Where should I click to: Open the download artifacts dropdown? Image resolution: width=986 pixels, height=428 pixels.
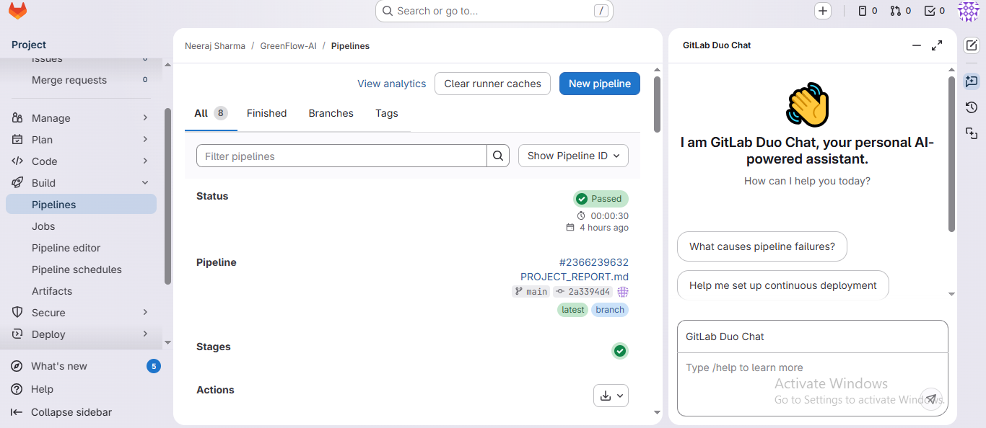(611, 396)
